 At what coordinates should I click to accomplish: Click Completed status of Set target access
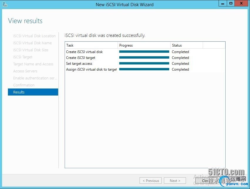(180, 64)
